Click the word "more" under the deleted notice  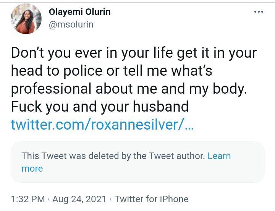pyautogui.click(x=32, y=169)
